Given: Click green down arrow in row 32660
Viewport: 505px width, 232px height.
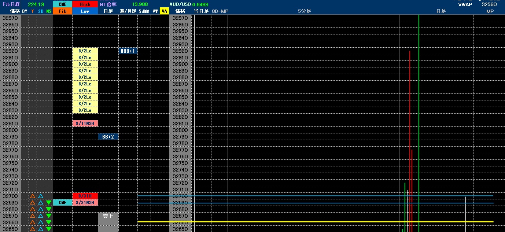Looking at the screenshot, I should coord(49,222).
